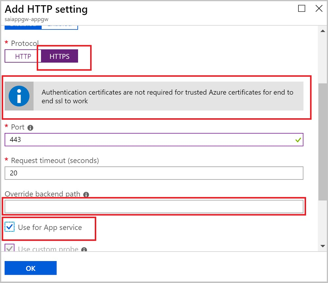Uncheck the Use for App service checkbox

[x=10, y=227]
